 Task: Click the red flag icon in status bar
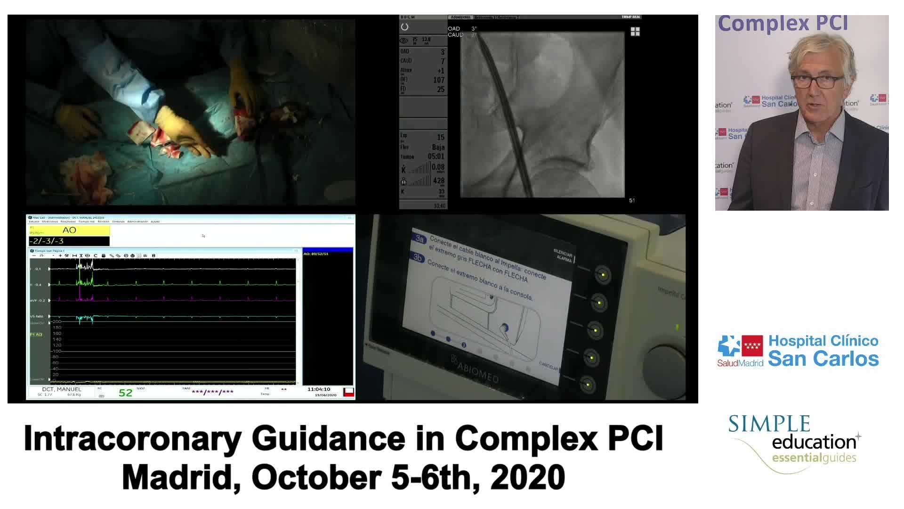tap(348, 392)
